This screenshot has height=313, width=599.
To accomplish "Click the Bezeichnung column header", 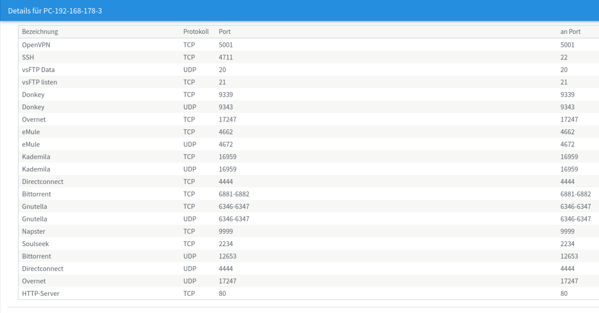I will (x=40, y=32).
